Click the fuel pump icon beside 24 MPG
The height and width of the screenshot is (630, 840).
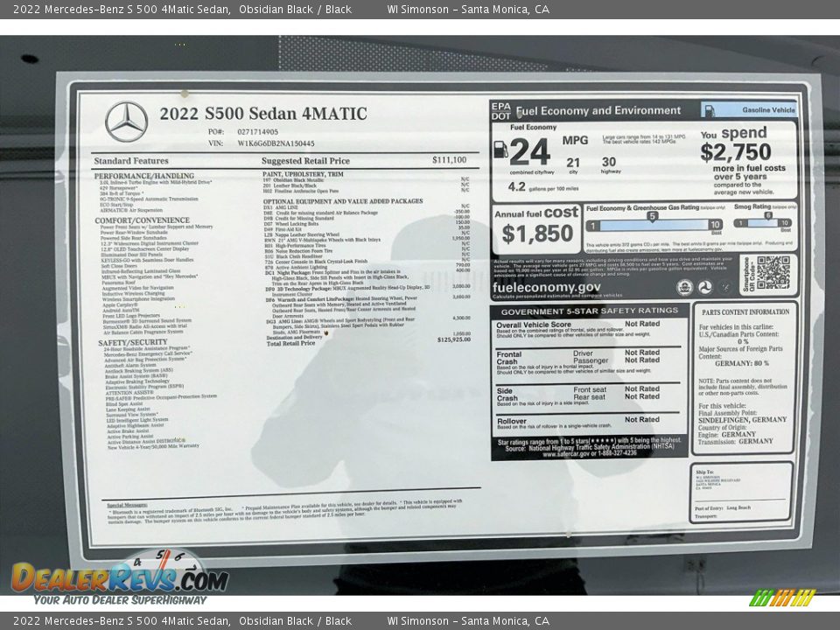(x=500, y=149)
